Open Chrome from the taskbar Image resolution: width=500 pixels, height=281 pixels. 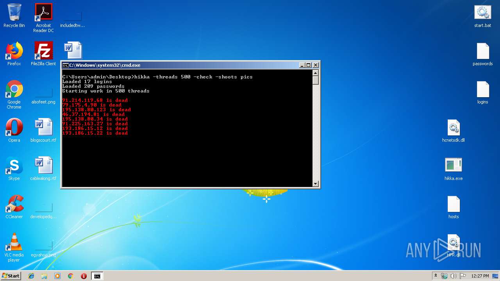click(x=71, y=276)
